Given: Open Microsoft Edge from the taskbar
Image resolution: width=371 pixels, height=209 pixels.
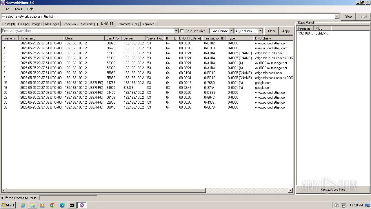Looking at the screenshot, I should click(x=62, y=205).
